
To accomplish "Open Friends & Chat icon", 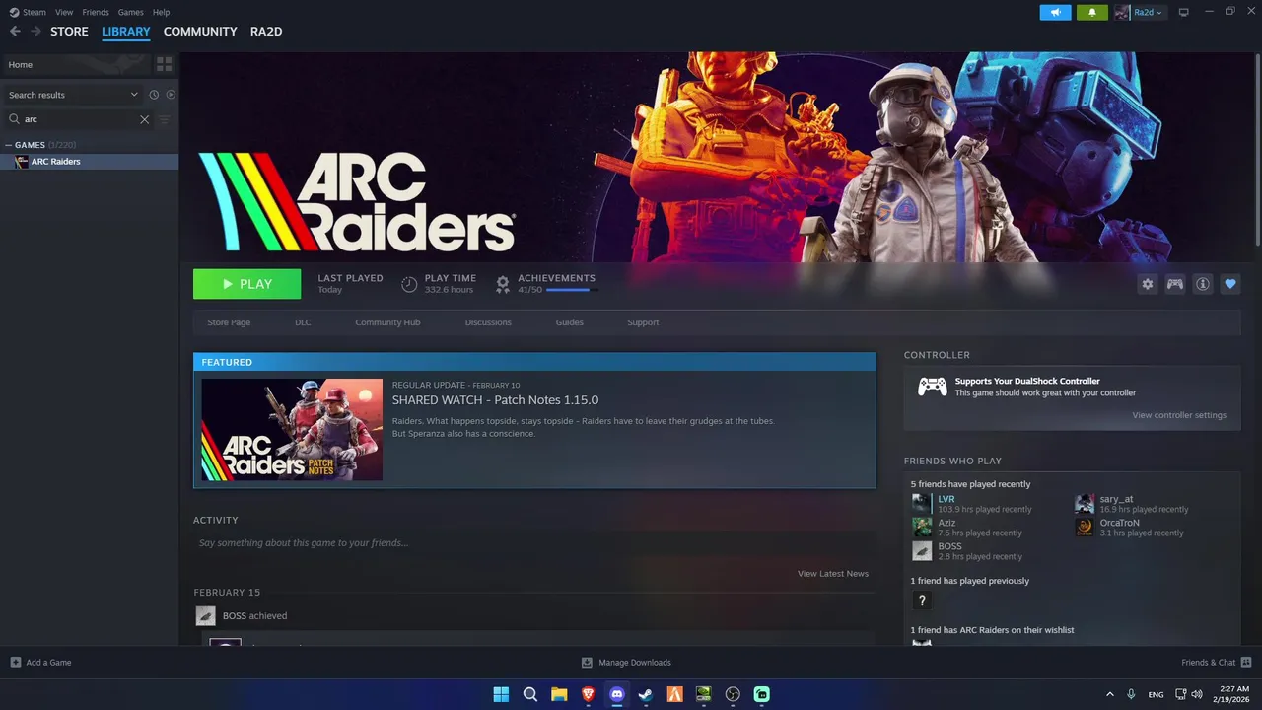I will 1246,663.
